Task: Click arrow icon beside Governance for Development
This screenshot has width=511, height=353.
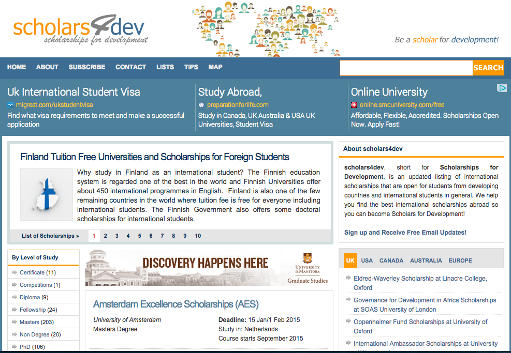Action: 348,299
